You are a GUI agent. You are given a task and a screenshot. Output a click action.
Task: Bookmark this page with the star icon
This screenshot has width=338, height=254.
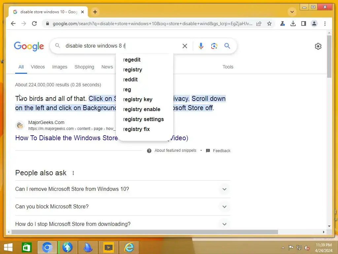coord(269,23)
